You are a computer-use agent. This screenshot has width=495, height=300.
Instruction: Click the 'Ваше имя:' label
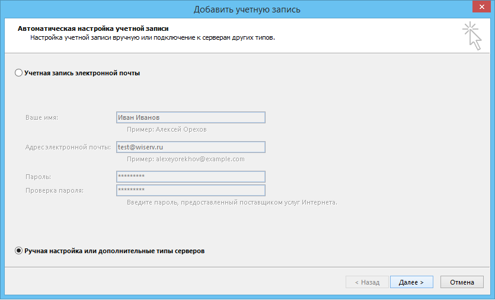pos(46,117)
